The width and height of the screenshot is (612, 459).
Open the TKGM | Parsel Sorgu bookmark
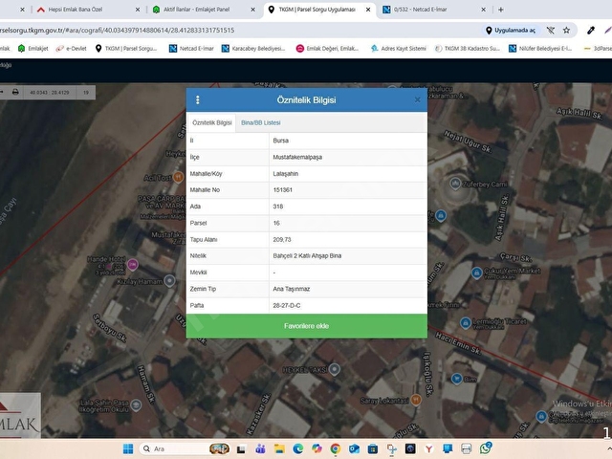tap(126, 49)
